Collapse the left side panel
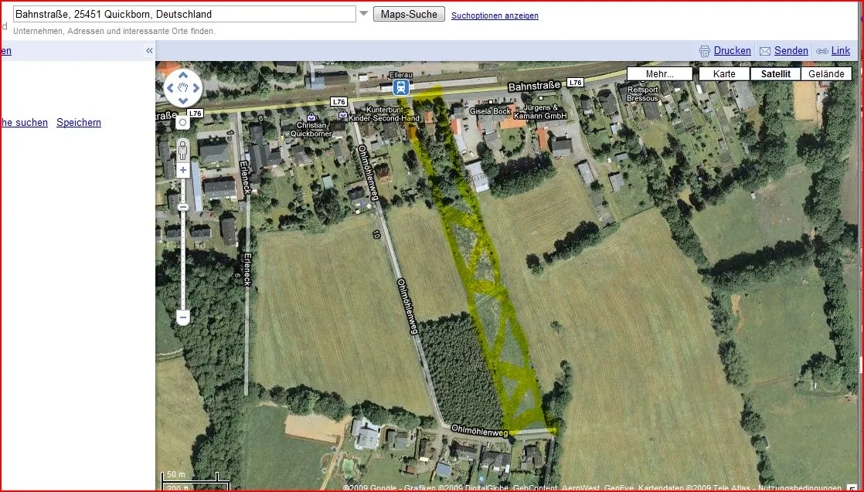The image size is (864, 492). pos(149,51)
